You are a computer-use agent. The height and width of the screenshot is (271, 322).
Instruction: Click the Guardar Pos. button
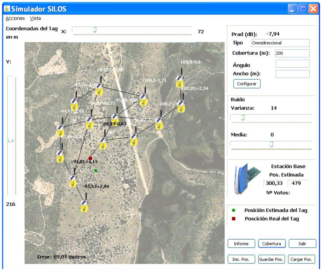pos(271,259)
